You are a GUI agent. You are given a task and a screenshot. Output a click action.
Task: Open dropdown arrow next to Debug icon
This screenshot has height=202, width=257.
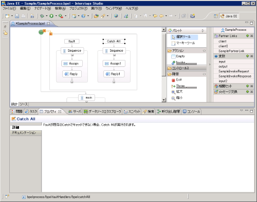tap(47, 16)
